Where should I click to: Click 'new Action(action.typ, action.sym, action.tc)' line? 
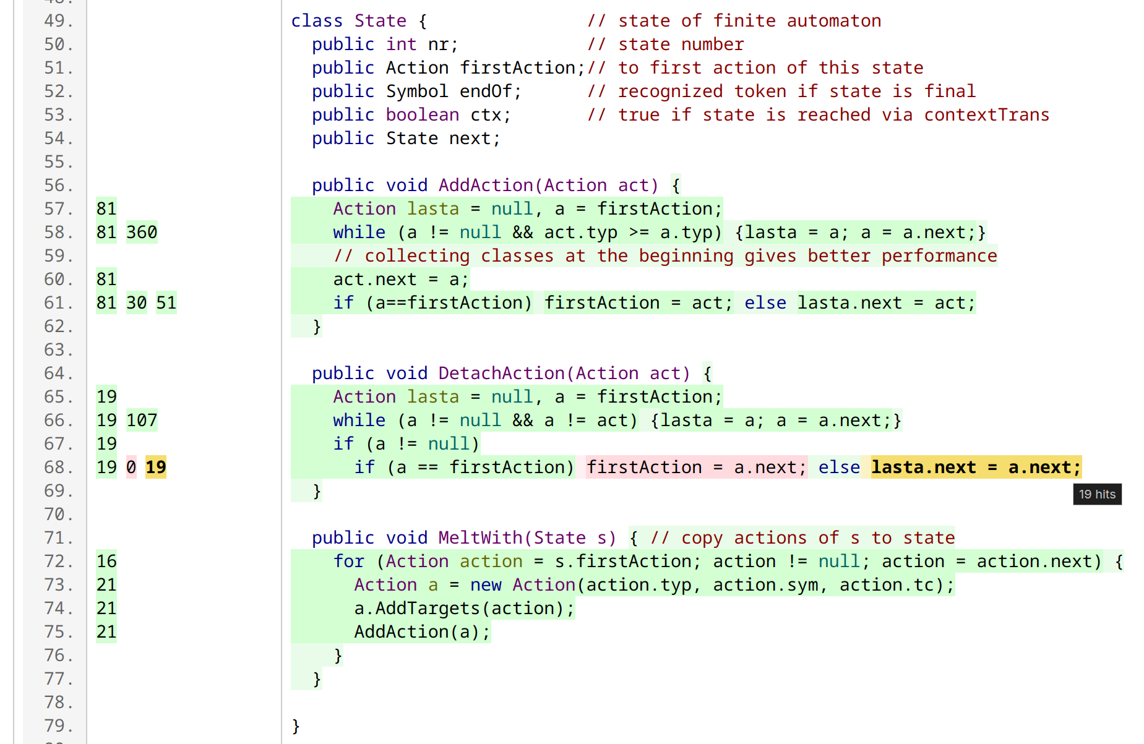pyautogui.click(x=654, y=585)
